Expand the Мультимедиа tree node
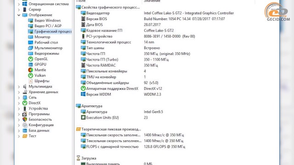 click(19, 87)
